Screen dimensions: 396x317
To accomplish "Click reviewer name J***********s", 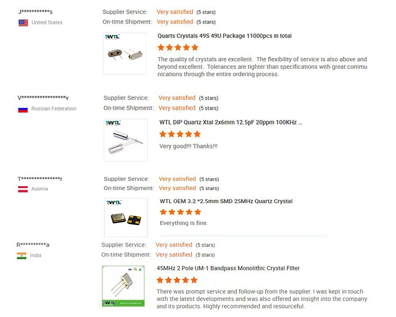I will pos(35,12).
